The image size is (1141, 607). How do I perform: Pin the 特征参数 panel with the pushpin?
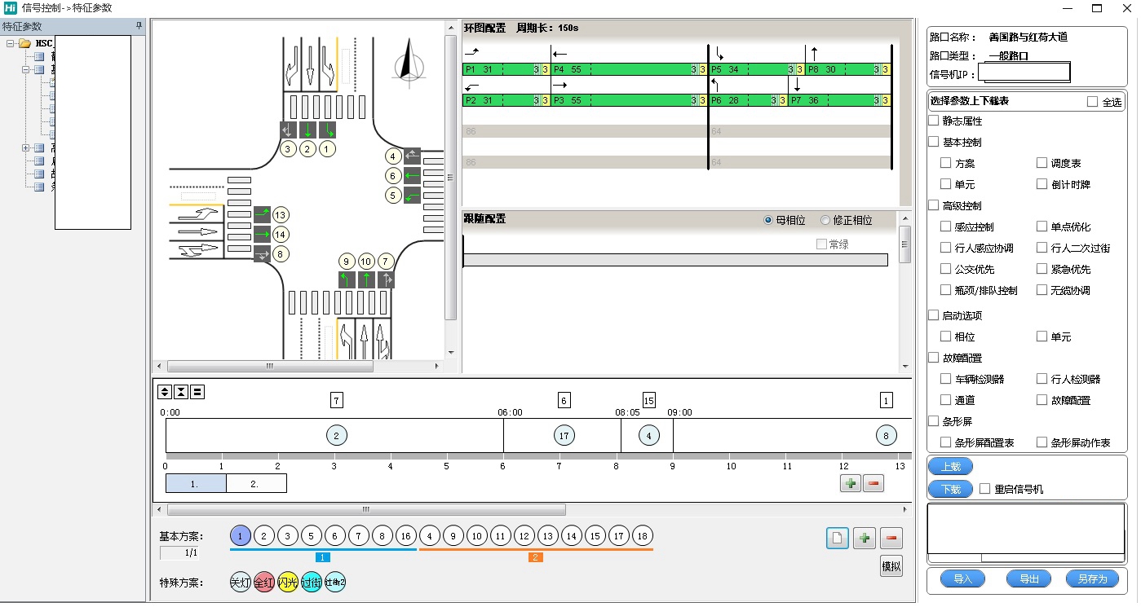point(139,27)
